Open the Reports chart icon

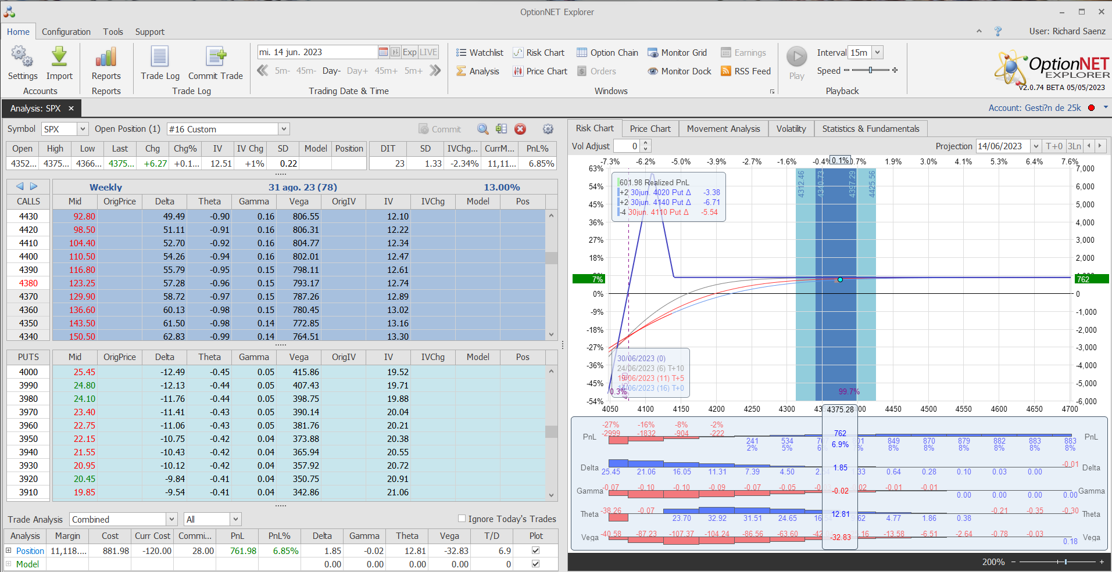[x=106, y=57]
